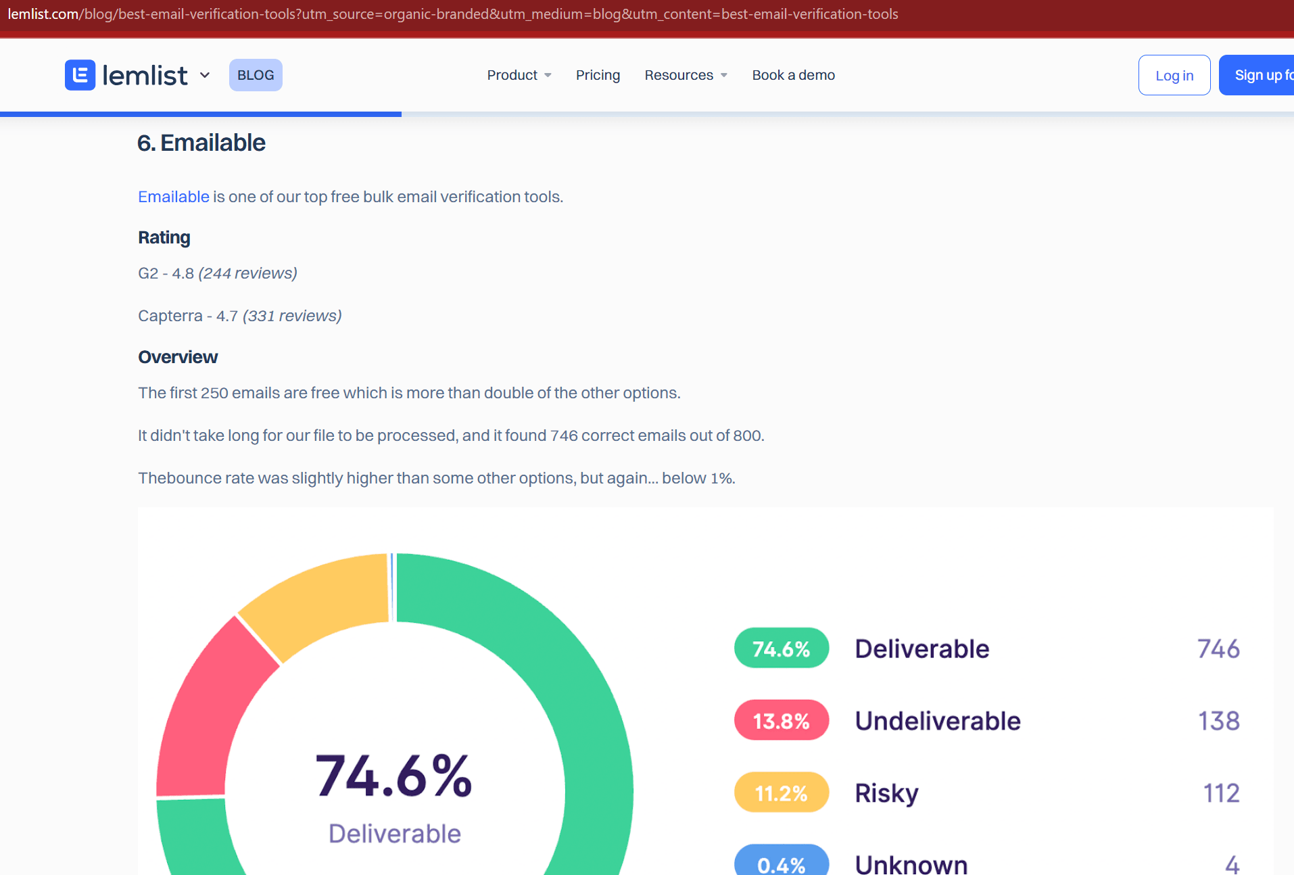Select the Risky legend label
The height and width of the screenshot is (875, 1294).
[x=886, y=793]
